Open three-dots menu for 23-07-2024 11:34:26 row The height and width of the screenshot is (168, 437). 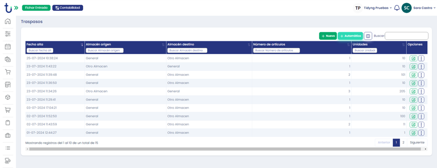click(x=421, y=91)
